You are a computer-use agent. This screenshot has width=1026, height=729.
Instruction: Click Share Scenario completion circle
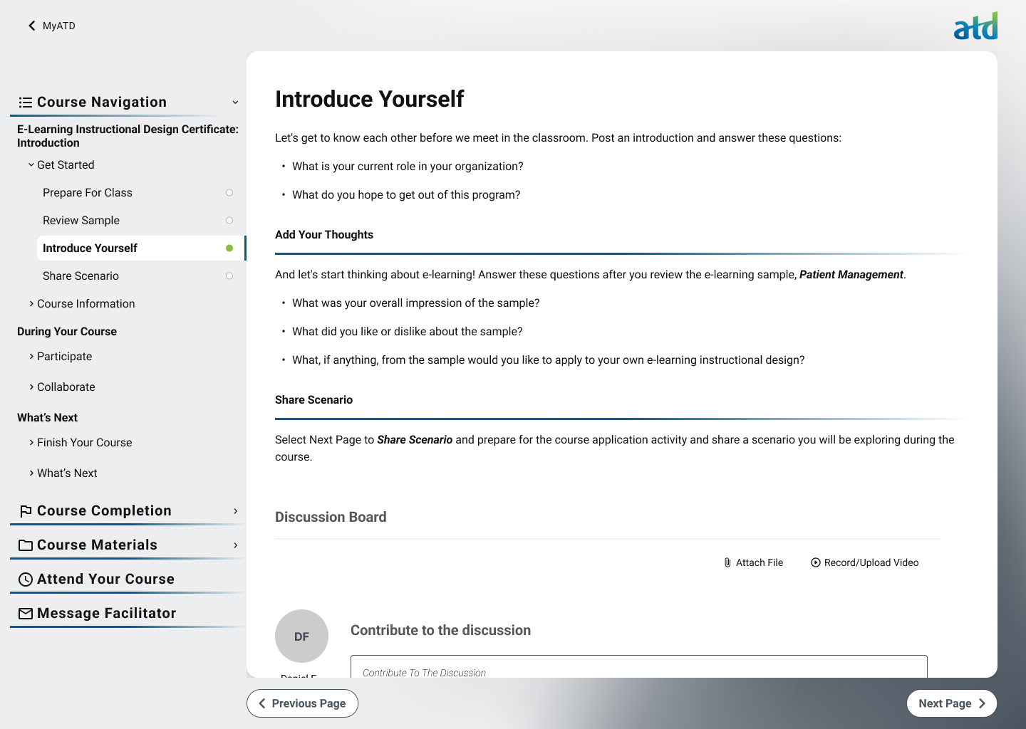click(229, 276)
